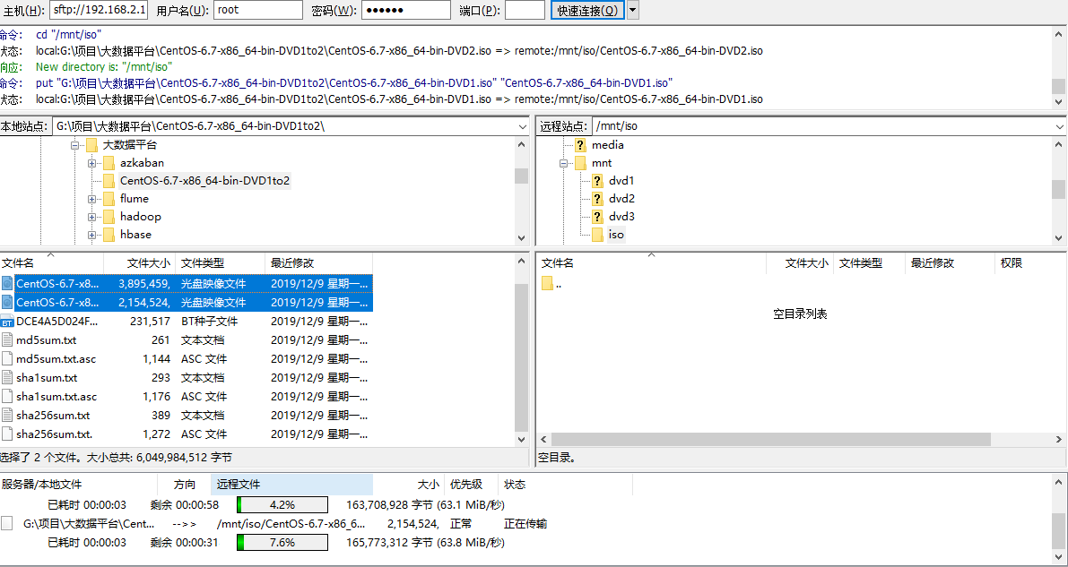This screenshot has height=567, width=1068.
Task: Click the hadoop folder icon in local tree
Action: pyautogui.click(x=109, y=217)
